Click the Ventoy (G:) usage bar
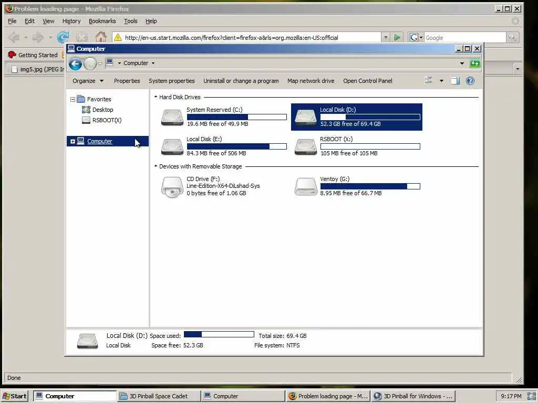 coord(370,186)
